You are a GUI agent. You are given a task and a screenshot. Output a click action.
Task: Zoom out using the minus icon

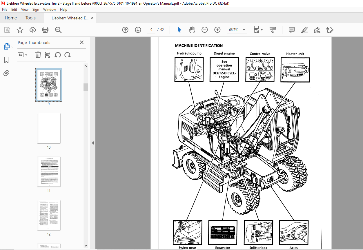click(205, 30)
